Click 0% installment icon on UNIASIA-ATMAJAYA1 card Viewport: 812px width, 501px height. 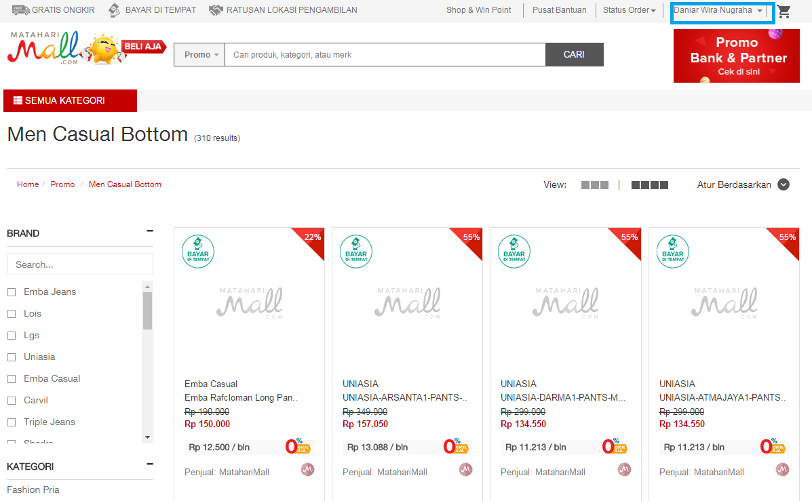tap(773, 446)
